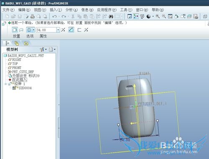Click the Paste icon

coord(86,17)
